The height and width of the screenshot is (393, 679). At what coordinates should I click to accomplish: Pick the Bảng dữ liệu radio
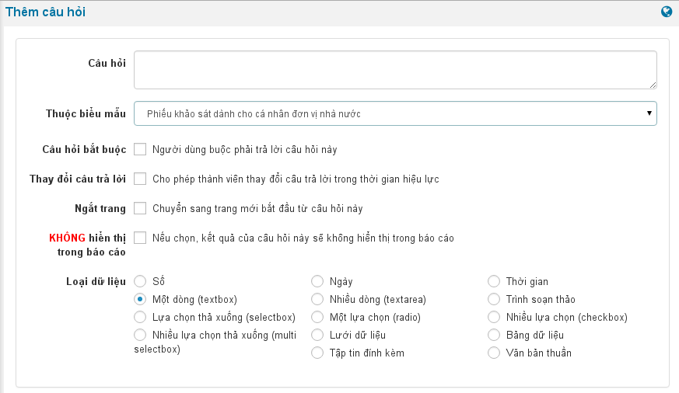pyautogui.click(x=494, y=335)
